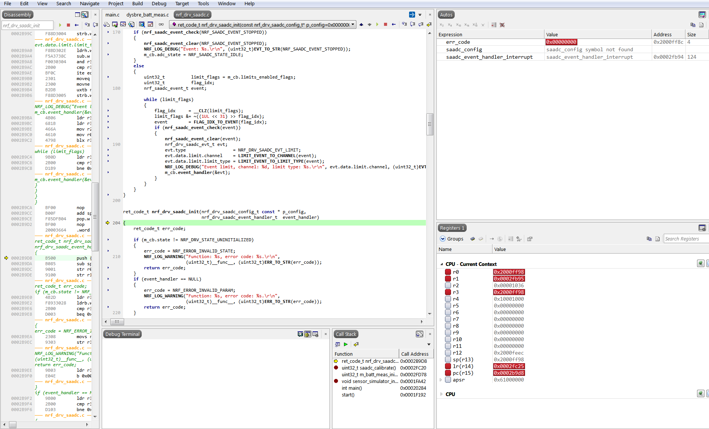Image resolution: width=709 pixels, height=429 pixels.
Task: Toggle the r1 register checkbox
Action: pos(448,279)
